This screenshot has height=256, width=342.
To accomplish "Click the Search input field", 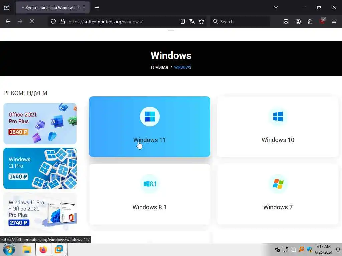I will [240, 22].
